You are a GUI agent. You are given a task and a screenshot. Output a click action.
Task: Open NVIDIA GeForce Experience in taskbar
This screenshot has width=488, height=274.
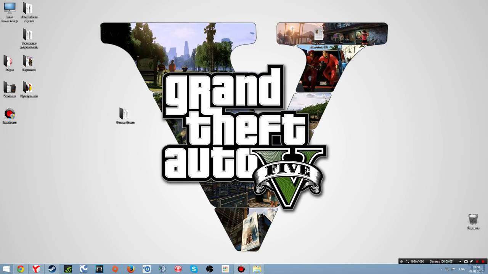pos(68,269)
